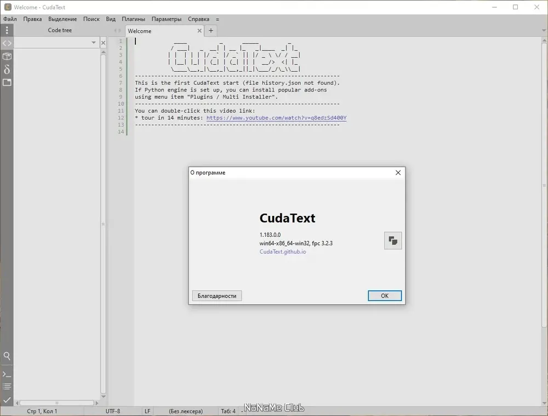Click the Стр 1, Кол 1 caret status
Screen dimensions: 548x416
click(x=42, y=412)
